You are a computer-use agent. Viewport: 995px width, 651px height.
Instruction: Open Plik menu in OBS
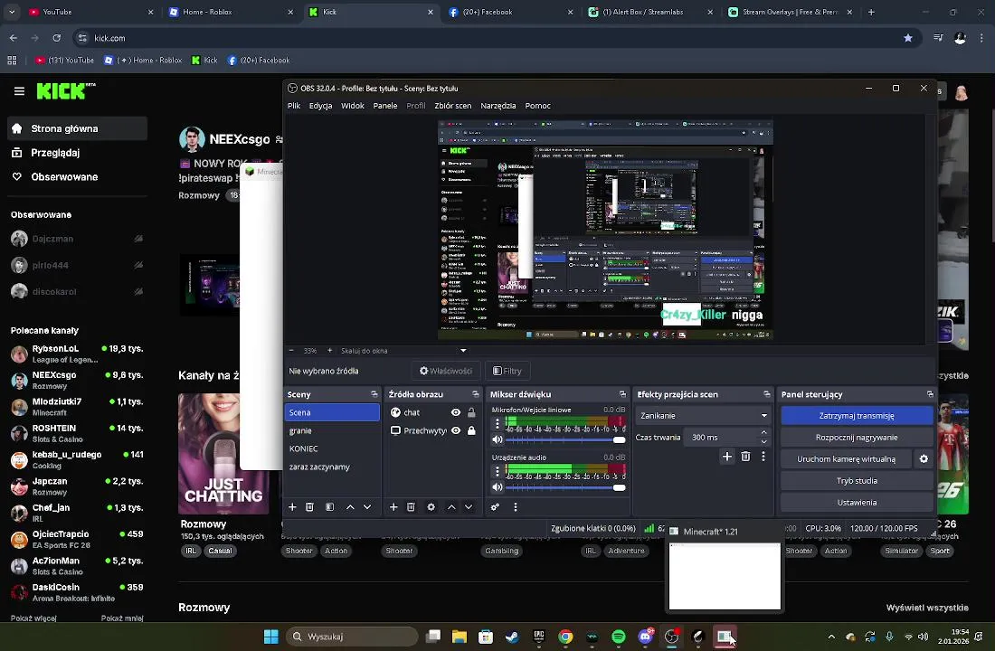(x=294, y=106)
